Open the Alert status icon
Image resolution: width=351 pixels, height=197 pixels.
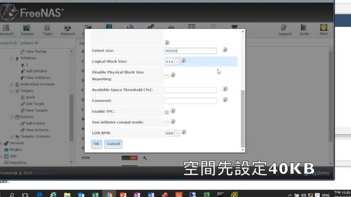[323, 30]
